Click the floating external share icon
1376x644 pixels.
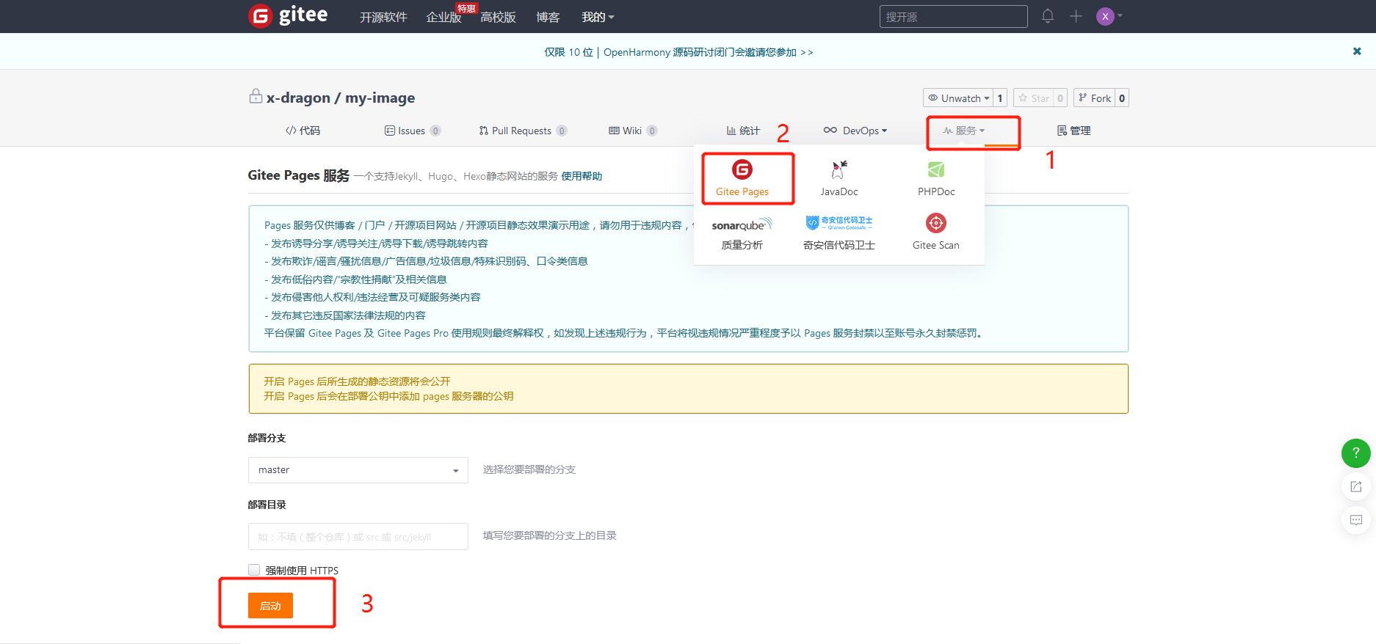[x=1355, y=486]
